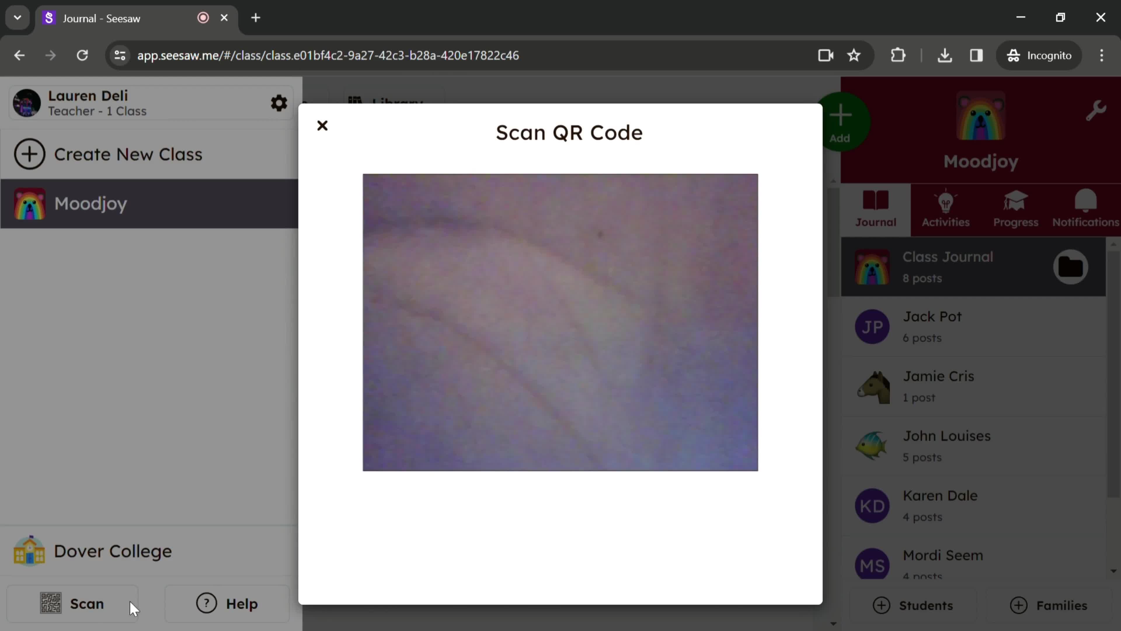Click scrollbar down arrow in student list
The width and height of the screenshot is (1121, 631).
click(1114, 571)
